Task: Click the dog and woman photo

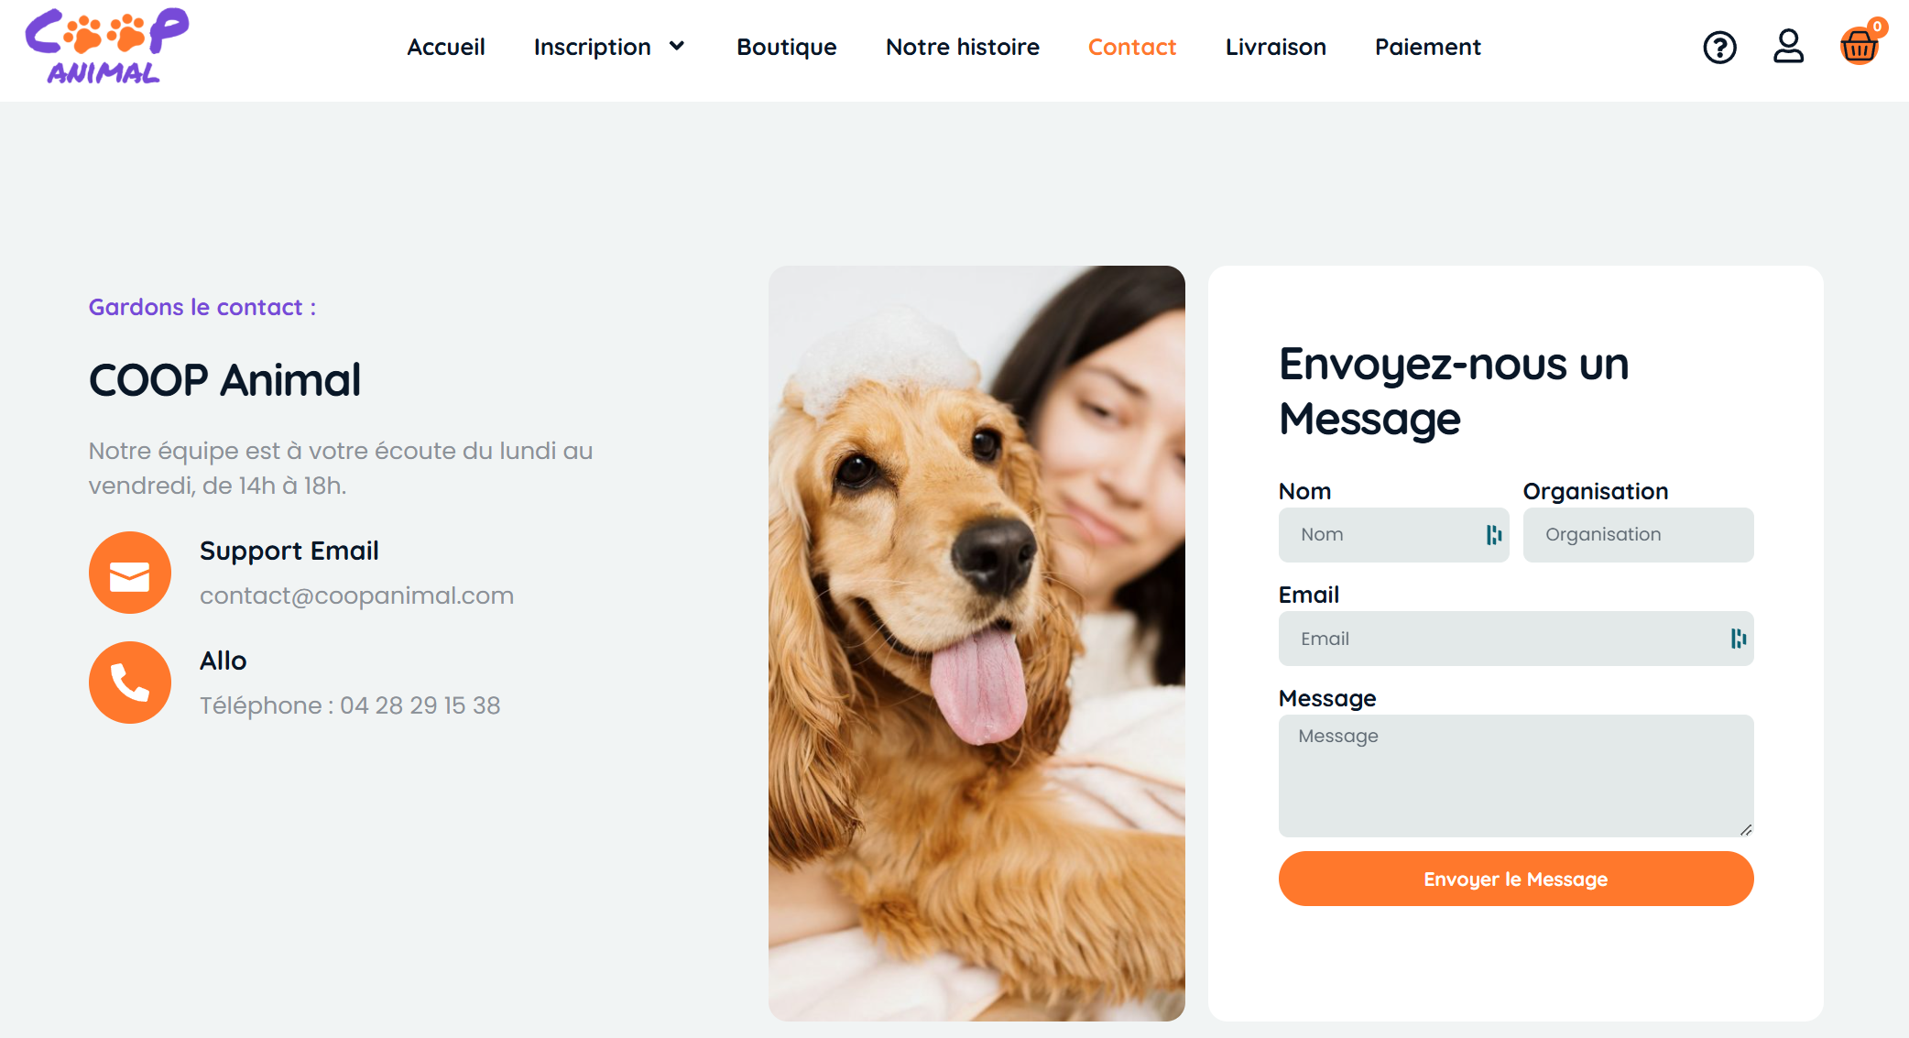Action: (x=976, y=643)
